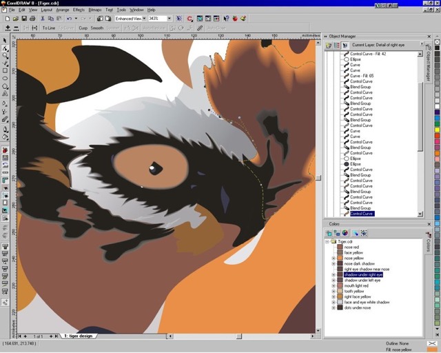Open the Object Manager flyout arrow

(x=422, y=44)
